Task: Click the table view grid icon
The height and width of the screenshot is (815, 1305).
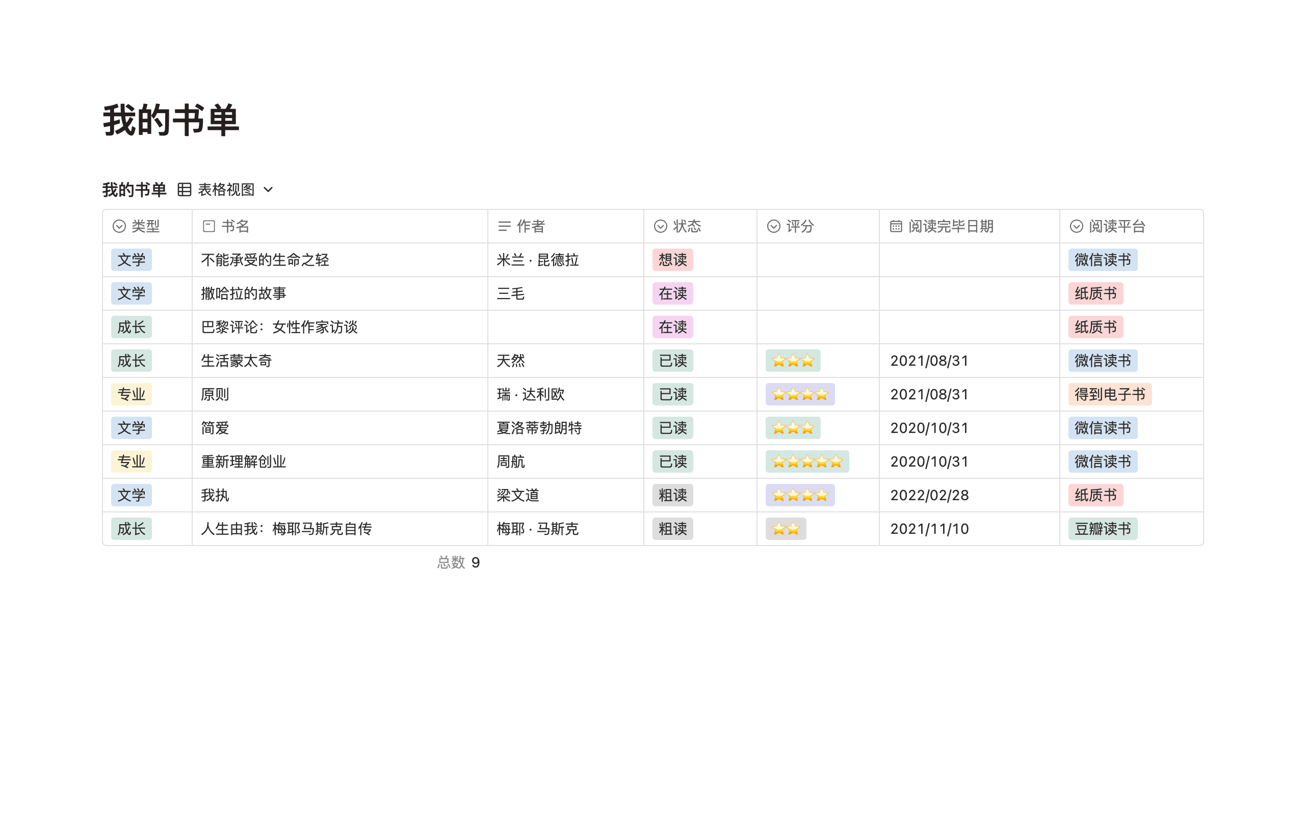Action: click(x=185, y=189)
